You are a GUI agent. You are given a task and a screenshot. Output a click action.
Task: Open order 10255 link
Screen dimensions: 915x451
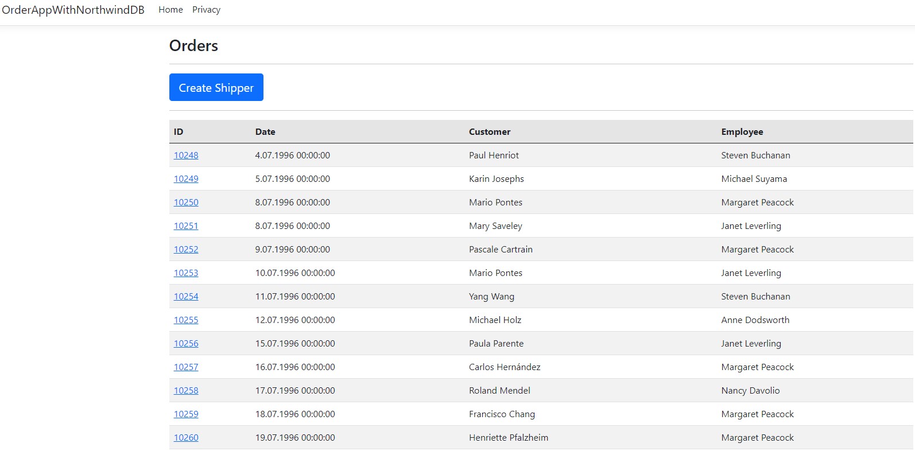click(186, 320)
